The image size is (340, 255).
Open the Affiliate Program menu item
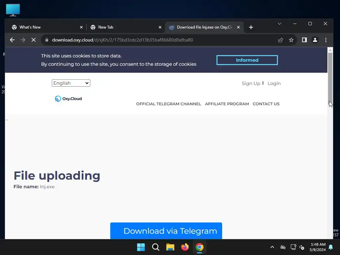(227, 104)
